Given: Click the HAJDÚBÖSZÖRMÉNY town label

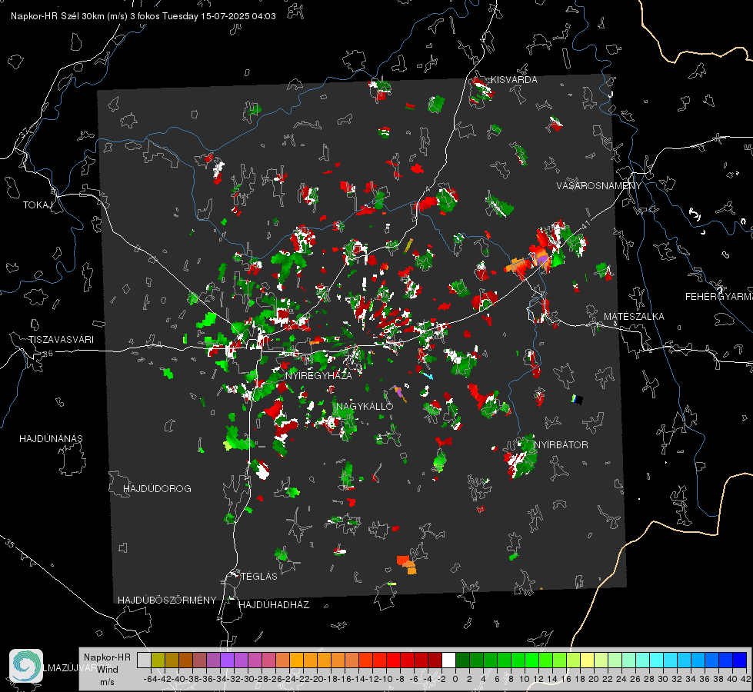Looking at the screenshot, I should [x=167, y=600].
